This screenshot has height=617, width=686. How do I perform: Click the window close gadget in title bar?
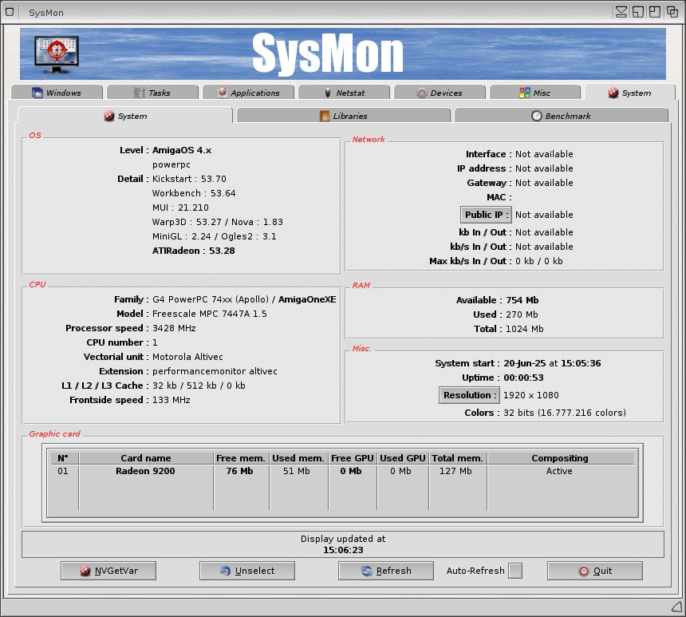coord(10,12)
